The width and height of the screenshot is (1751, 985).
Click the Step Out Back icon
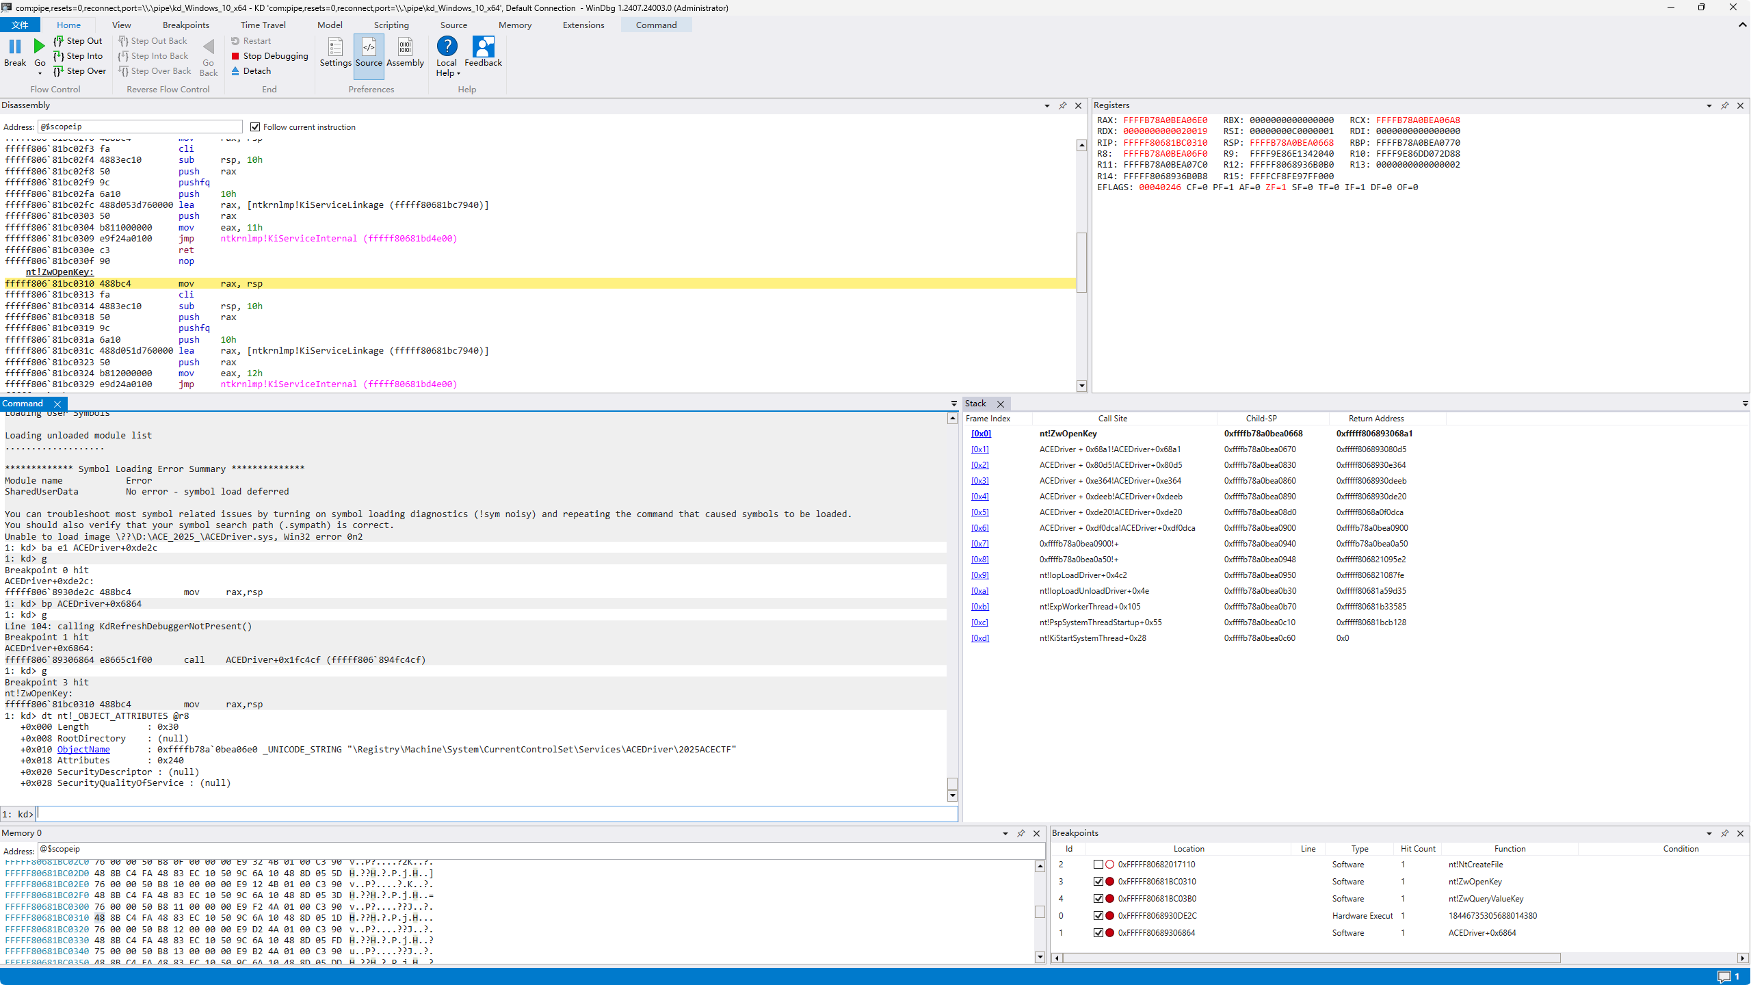pos(123,41)
